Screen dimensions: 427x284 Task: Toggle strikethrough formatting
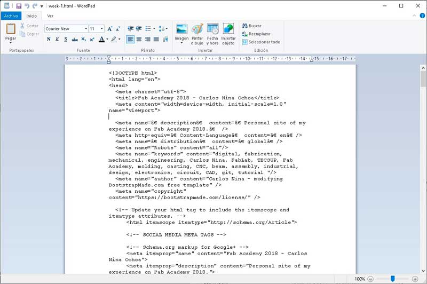pyautogui.click(x=75, y=39)
